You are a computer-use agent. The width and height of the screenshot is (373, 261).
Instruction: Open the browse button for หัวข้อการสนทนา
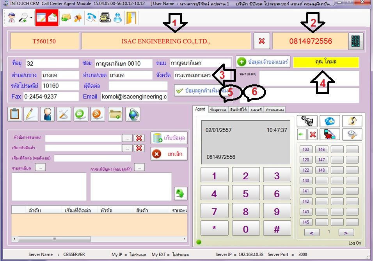pos(127,138)
